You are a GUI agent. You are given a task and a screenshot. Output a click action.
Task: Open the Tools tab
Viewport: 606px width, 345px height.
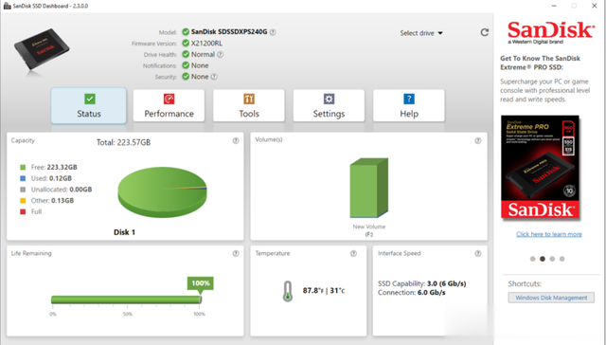249,105
